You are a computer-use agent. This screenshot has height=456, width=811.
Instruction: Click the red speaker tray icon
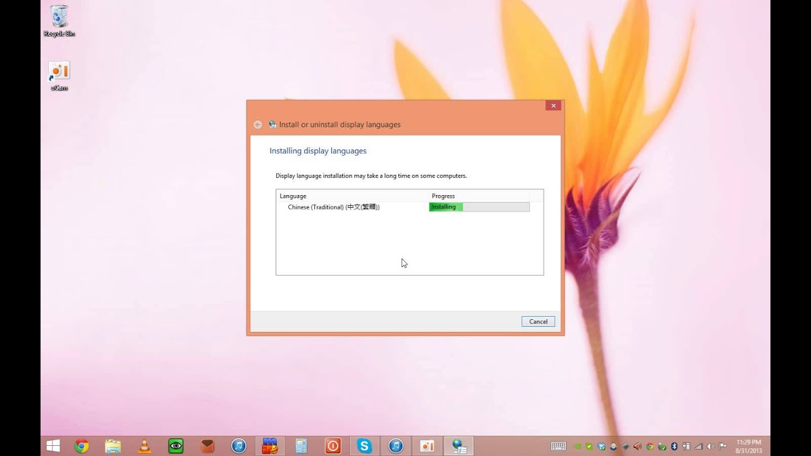(x=637, y=446)
